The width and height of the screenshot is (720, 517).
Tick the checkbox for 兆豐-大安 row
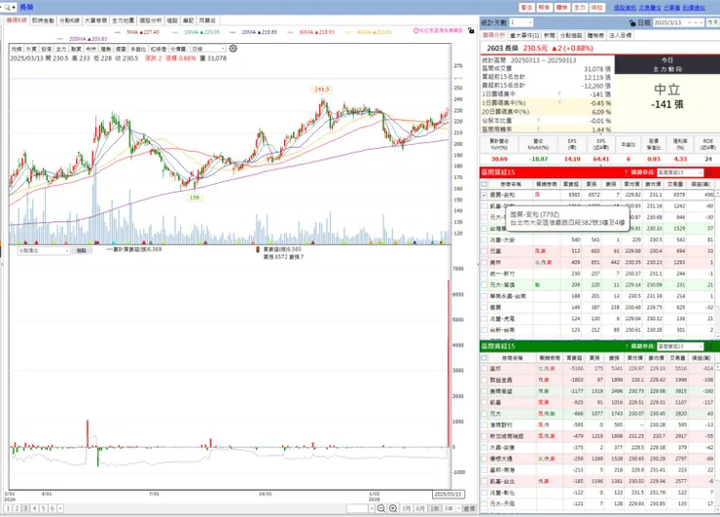point(484,240)
